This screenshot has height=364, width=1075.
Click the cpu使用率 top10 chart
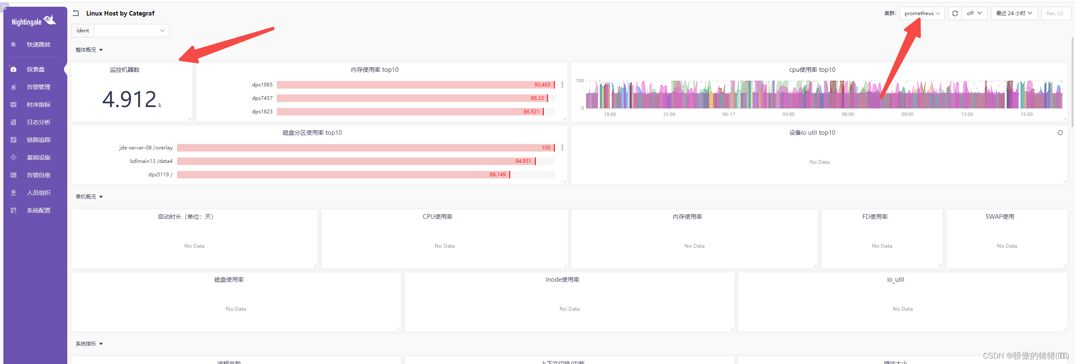click(824, 95)
